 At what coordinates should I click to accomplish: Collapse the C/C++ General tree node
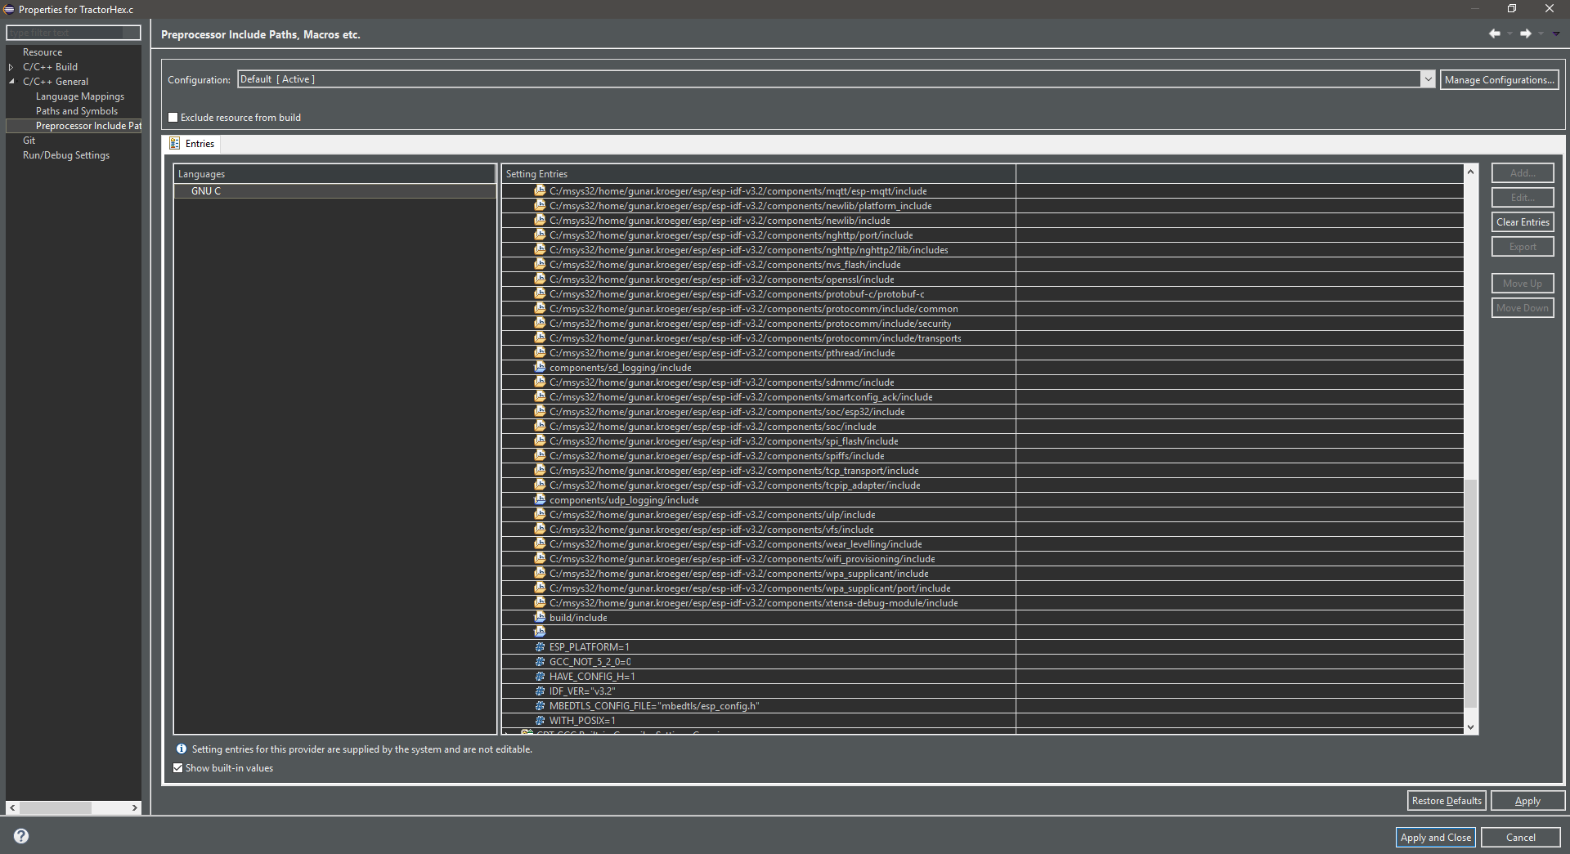coord(11,82)
